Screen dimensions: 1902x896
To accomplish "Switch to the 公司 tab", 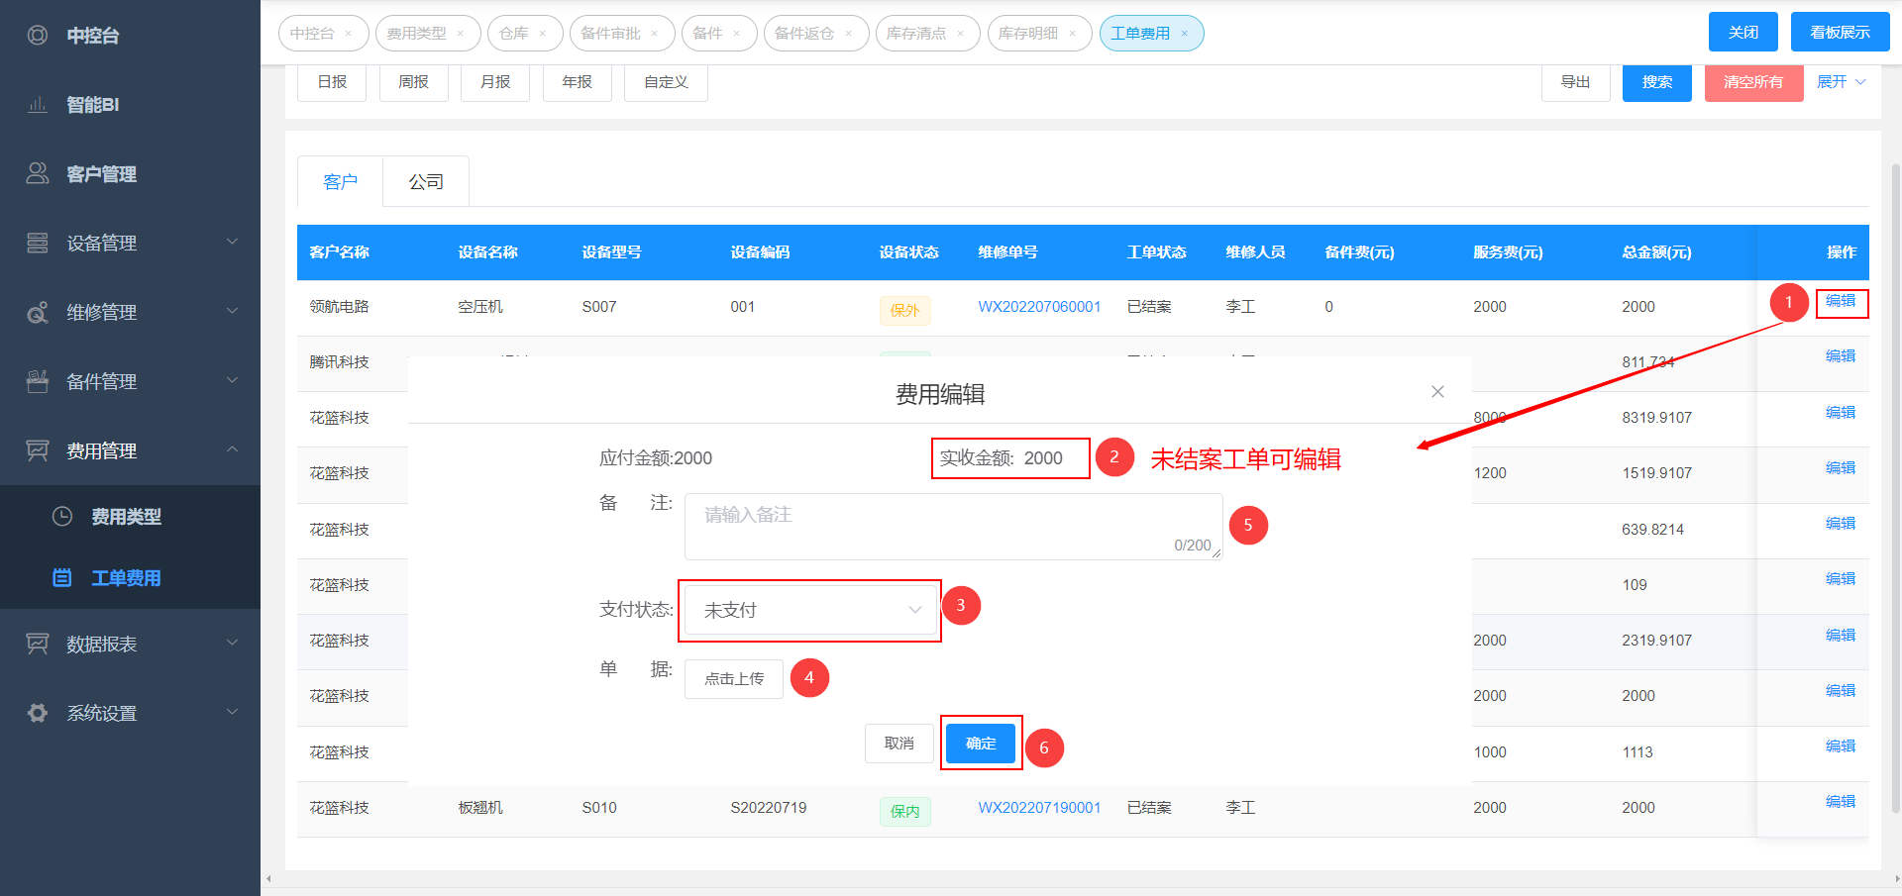I will 426,182.
